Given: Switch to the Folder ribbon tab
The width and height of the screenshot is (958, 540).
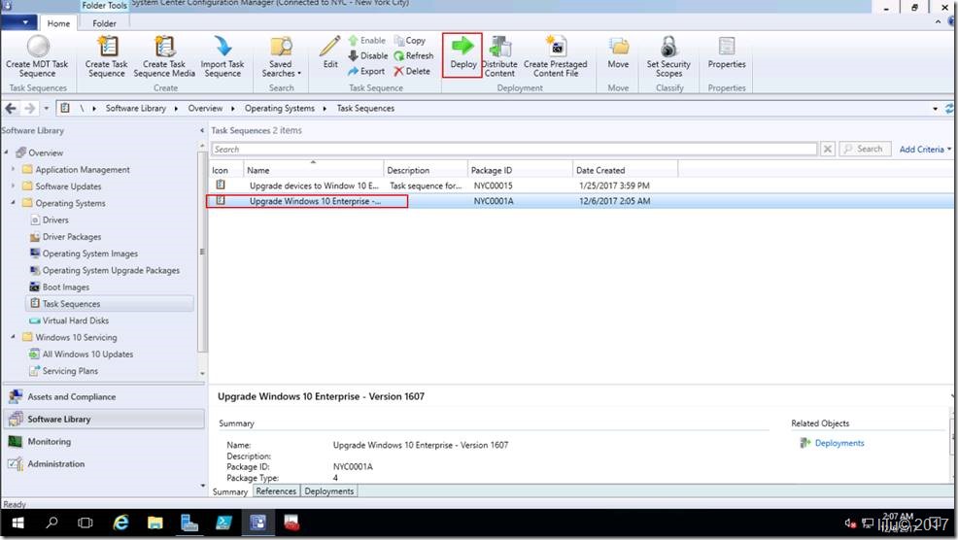Looking at the screenshot, I should coord(105,23).
